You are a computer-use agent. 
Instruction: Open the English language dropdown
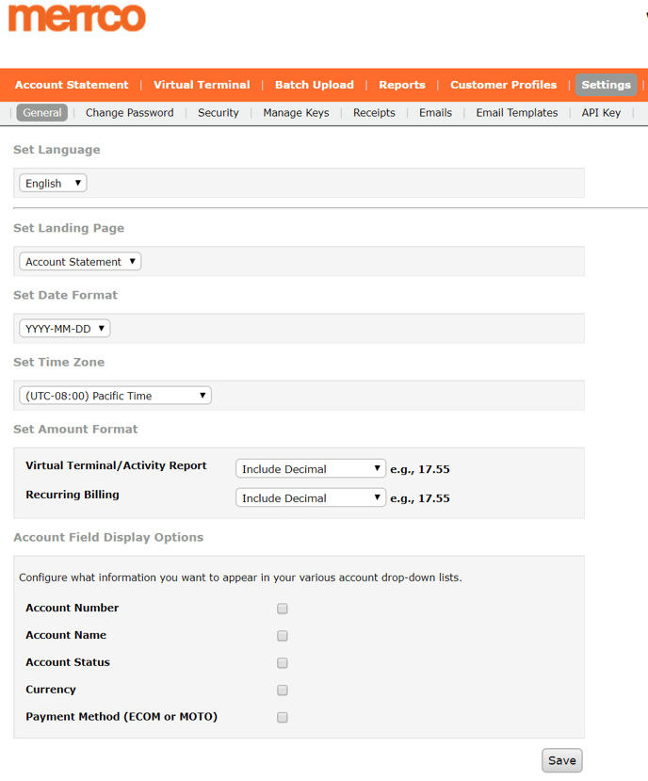click(54, 184)
